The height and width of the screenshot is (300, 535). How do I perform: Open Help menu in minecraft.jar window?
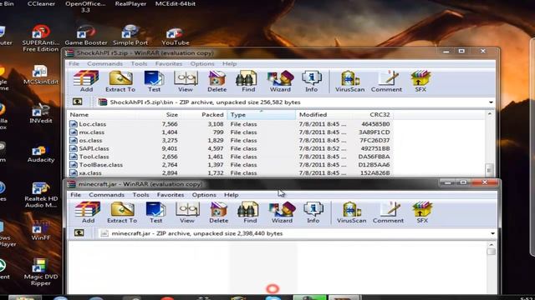tap(231, 194)
